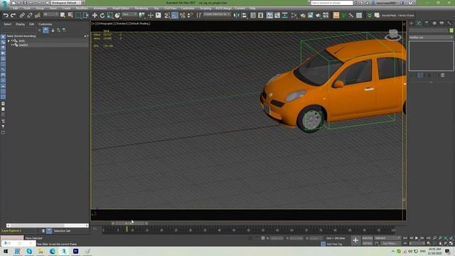This screenshot has height=256, width=455.
Task: Click the Orbit viewport navigation icon
Action: coord(446,243)
